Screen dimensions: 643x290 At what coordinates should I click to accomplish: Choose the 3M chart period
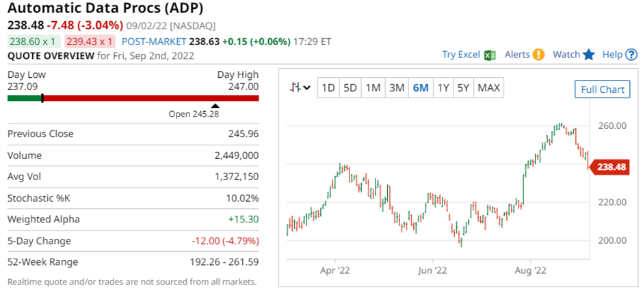397,87
